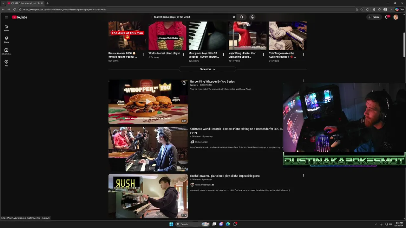
Task: Open browser profile icon
Action: 385,9
